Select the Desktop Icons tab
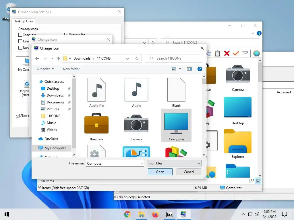 [24, 21]
